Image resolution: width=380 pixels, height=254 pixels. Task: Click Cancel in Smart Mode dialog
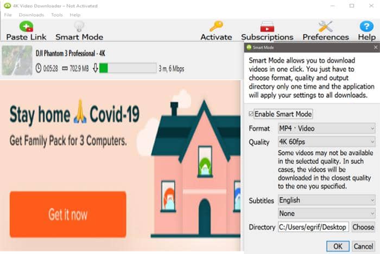coord(363,246)
